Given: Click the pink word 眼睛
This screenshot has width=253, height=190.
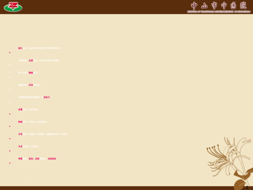Looking at the screenshot, I should [x=20, y=122].
